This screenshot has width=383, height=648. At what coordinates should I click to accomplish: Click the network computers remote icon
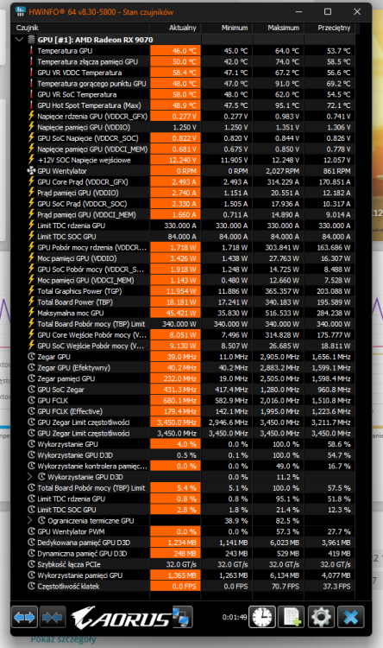[182, 617]
